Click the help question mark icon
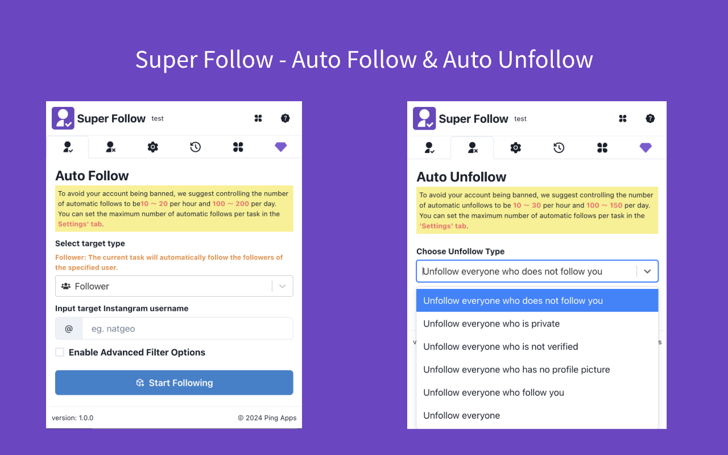The width and height of the screenshot is (728, 455). coord(286,118)
